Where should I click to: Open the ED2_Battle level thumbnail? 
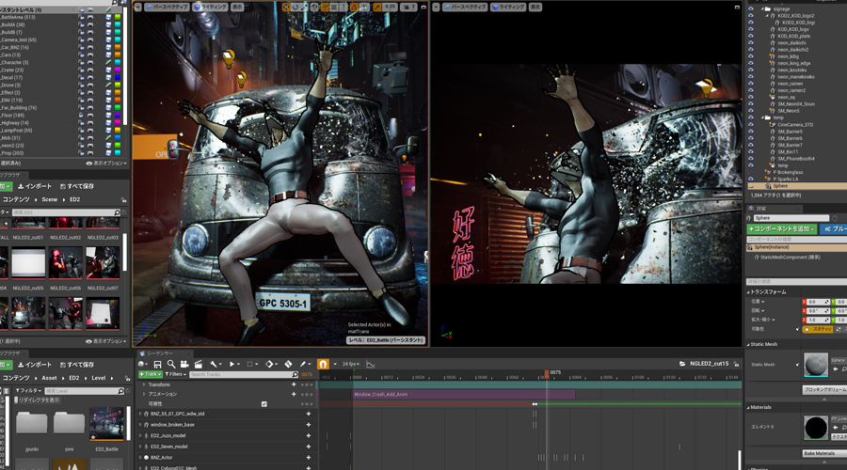point(106,424)
